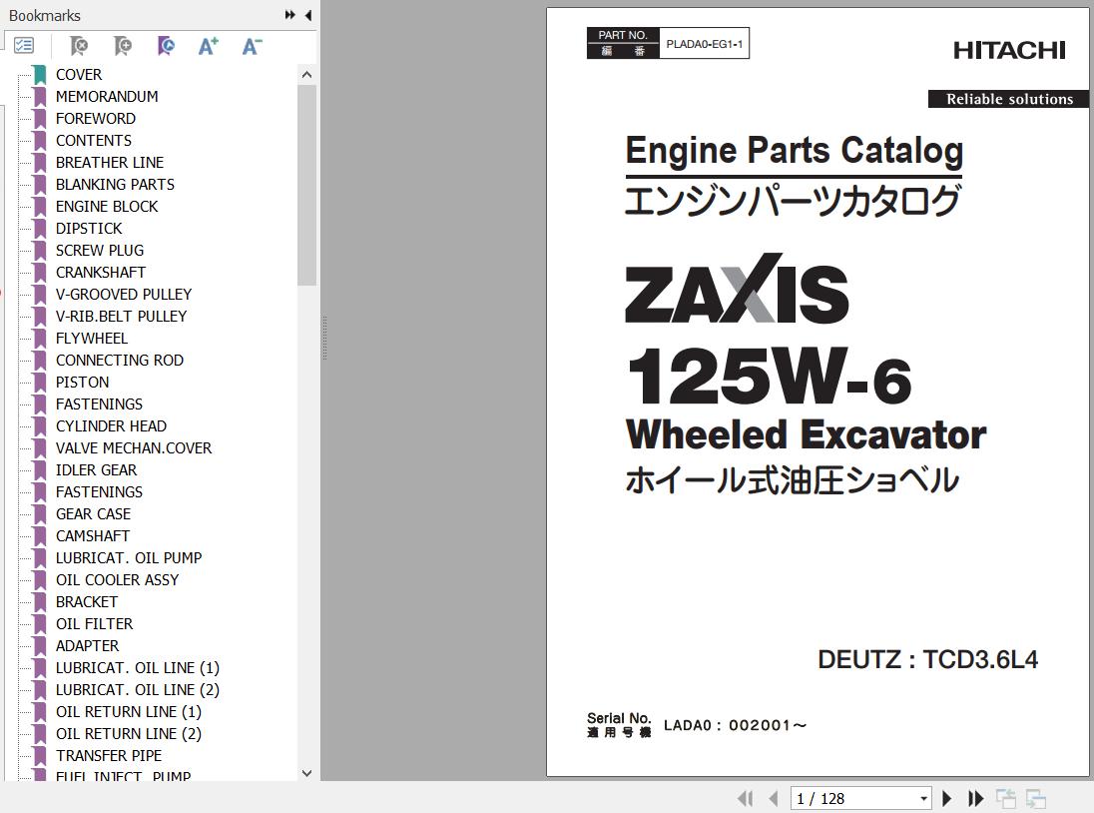Click the bookmarks vertical scrollbar thumb
Viewport: 1094px width, 813px height.
[x=306, y=185]
